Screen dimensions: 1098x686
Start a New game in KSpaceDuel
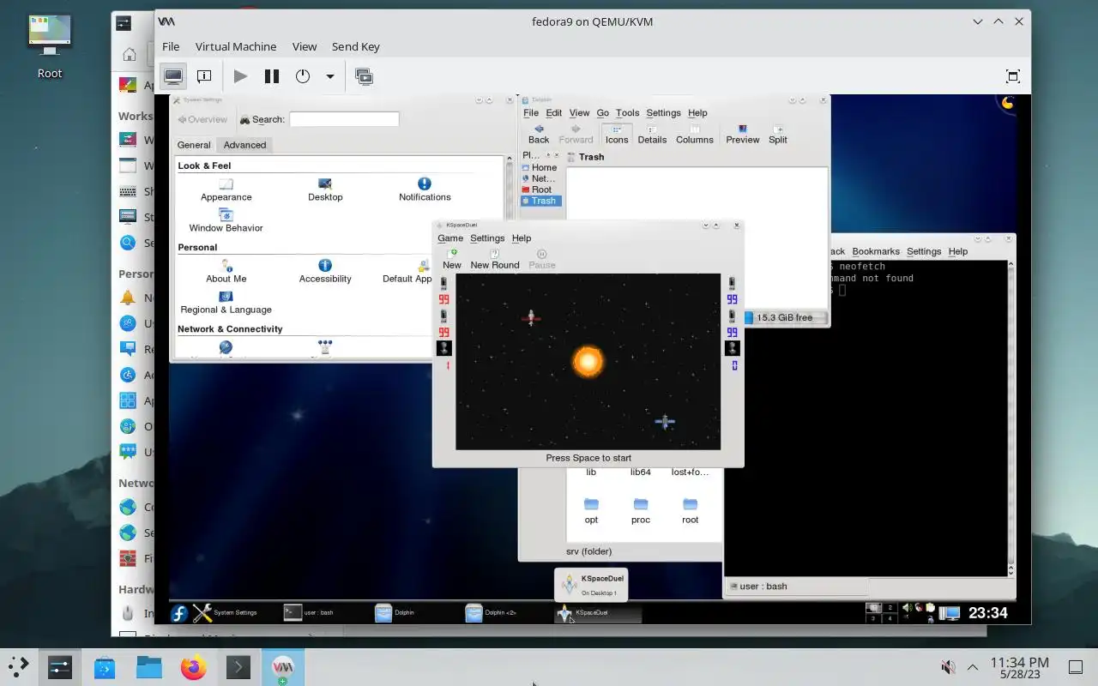[x=452, y=259]
